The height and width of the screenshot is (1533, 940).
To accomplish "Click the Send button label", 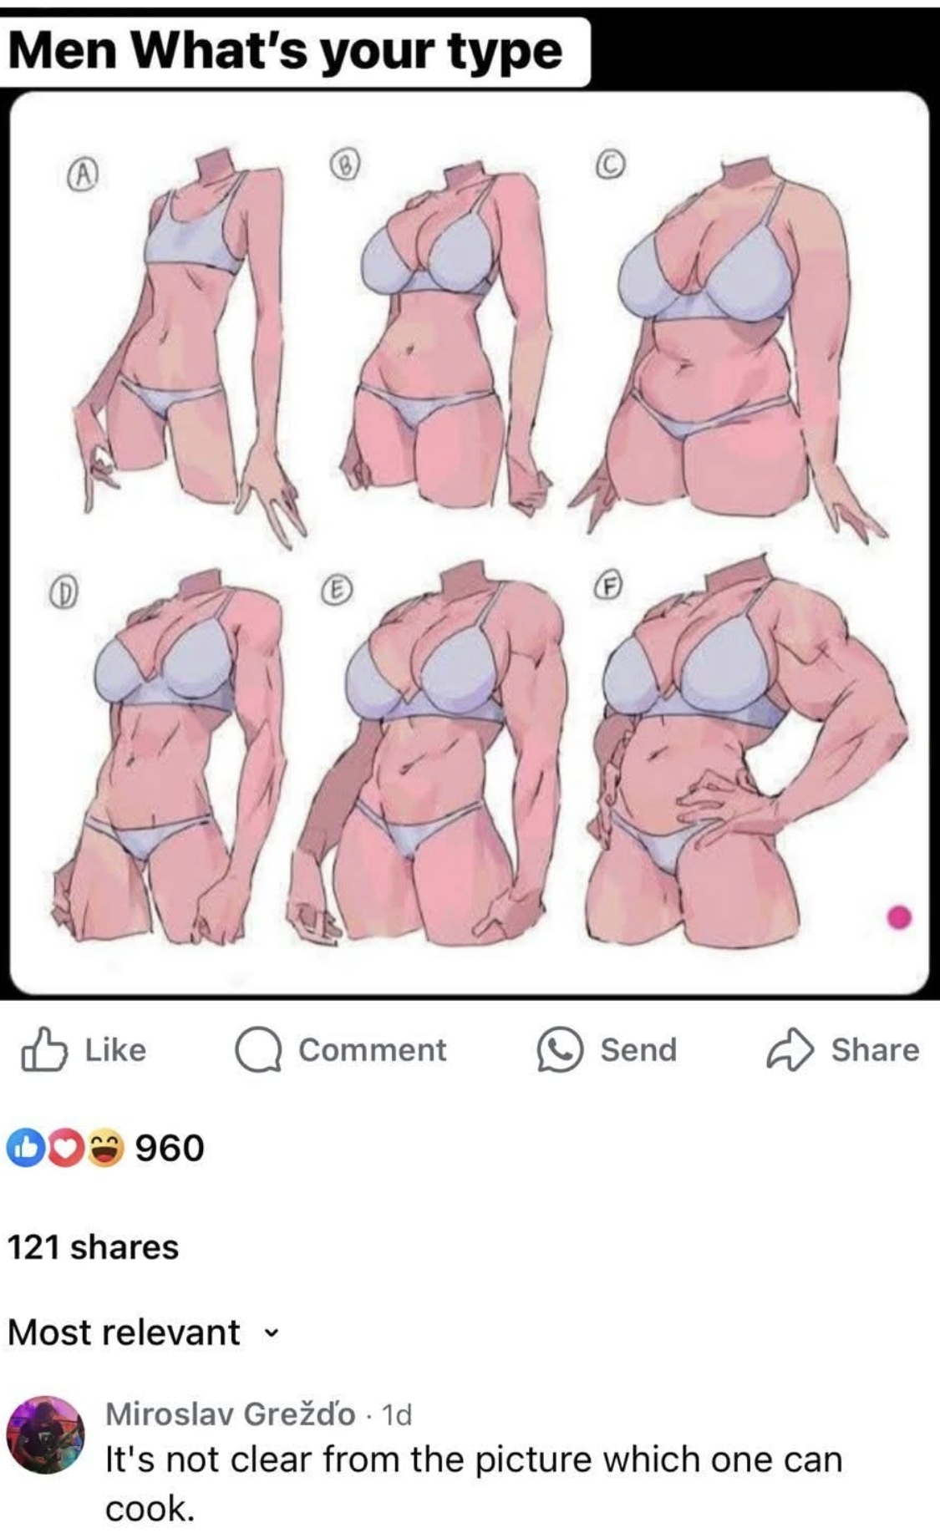I will 638,1050.
